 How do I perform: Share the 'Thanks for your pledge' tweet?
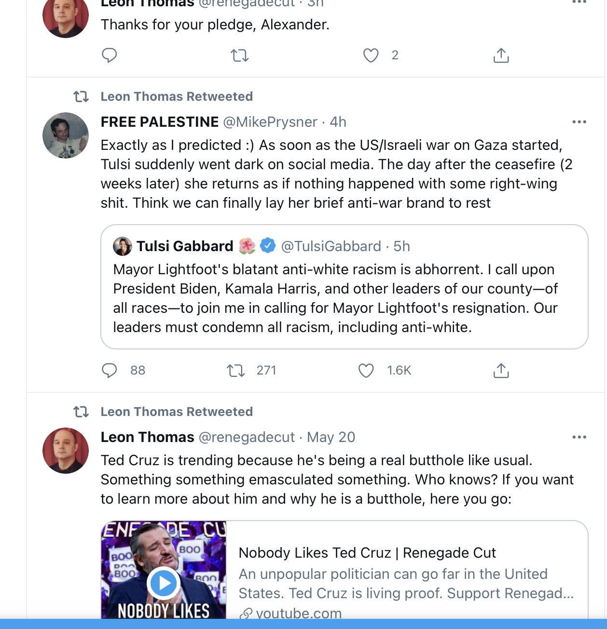click(501, 55)
